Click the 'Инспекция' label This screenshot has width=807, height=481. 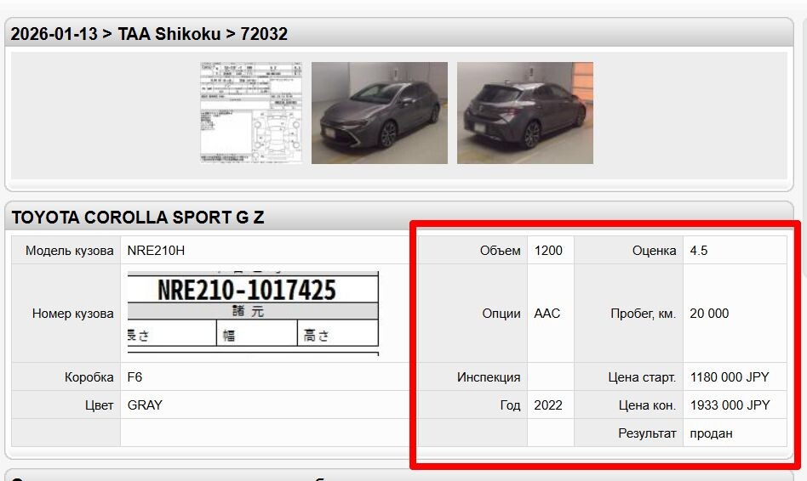pyautogui.click(x=489, y=377)
